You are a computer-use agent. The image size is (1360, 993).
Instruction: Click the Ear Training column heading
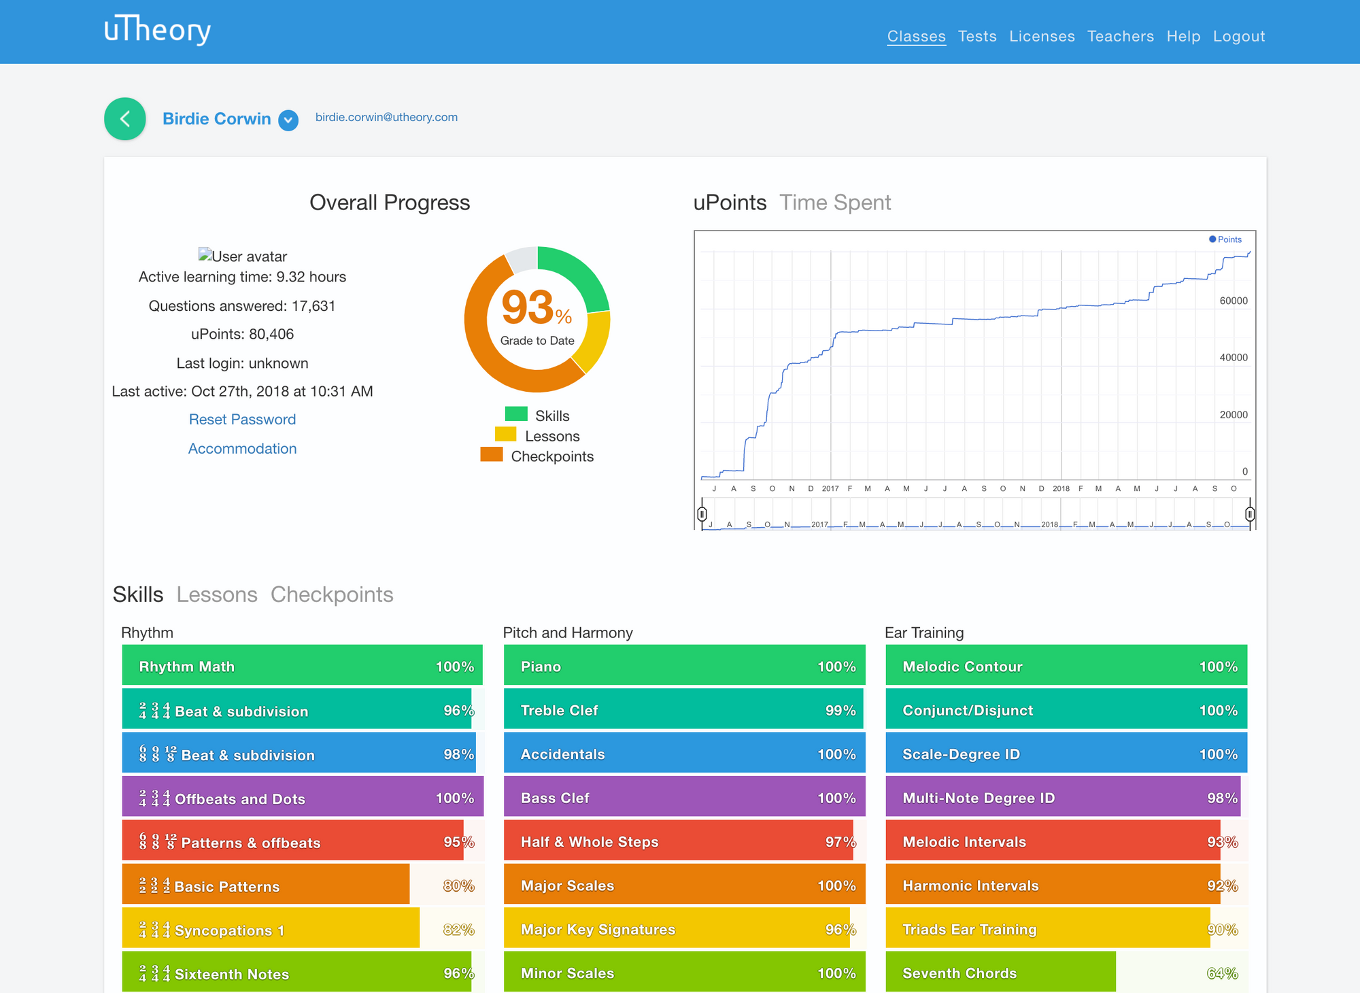pos(924,633)
